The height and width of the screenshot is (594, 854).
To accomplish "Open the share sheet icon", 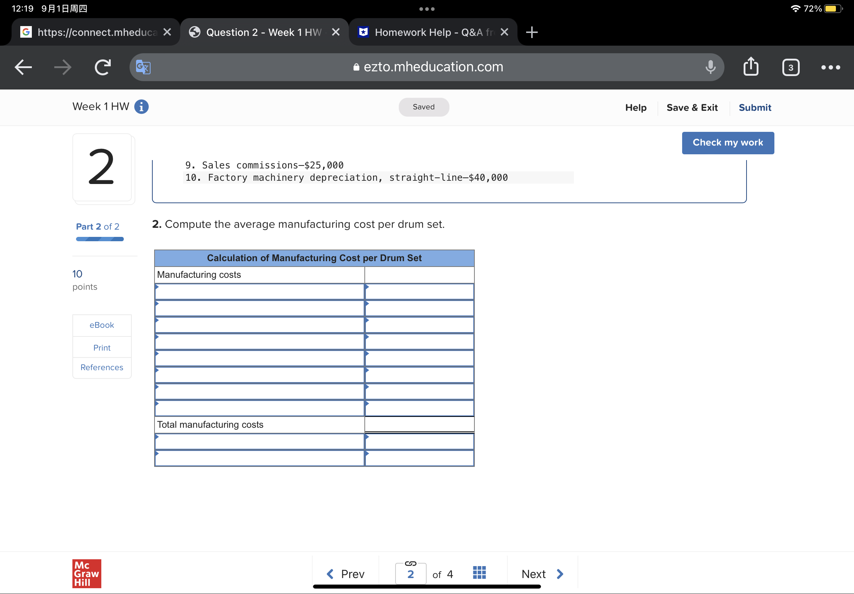I will coord(751,67).
